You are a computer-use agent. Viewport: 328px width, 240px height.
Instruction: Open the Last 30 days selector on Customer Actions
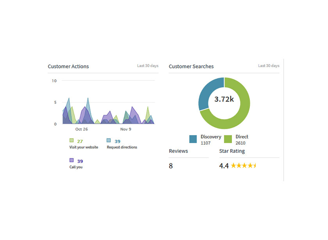point(147,66)
